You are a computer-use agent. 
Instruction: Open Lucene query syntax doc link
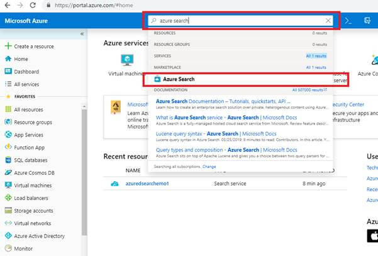pos(216,133)
